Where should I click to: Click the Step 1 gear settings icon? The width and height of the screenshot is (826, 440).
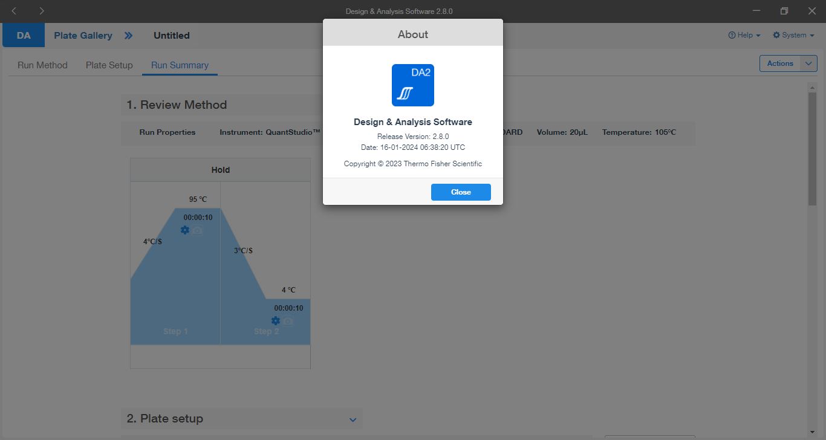click(x=185, y=230)
